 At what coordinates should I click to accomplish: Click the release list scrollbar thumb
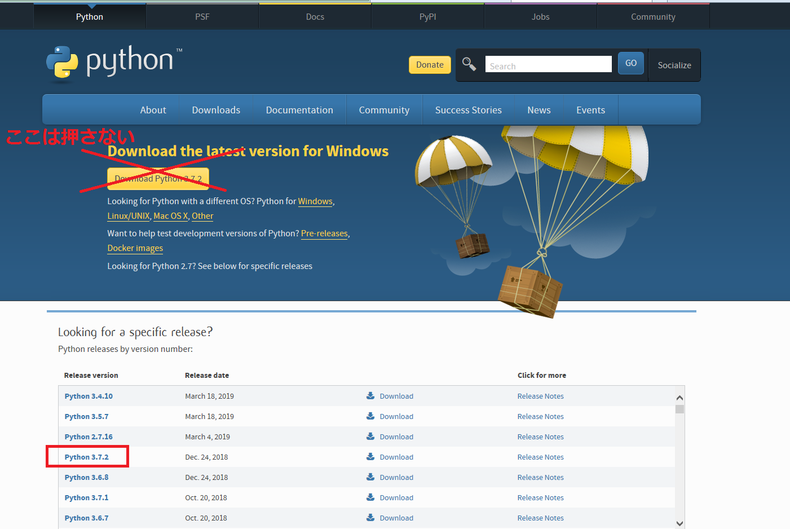click(x=679, y=409)
